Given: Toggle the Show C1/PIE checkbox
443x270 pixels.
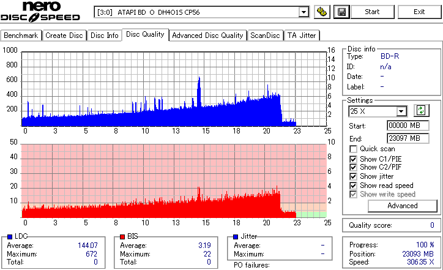Looking at the screenshot, I should [353, 159].
